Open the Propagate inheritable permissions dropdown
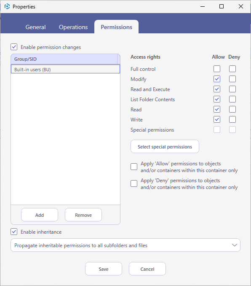The image size is (251, 286). point(125,245)
